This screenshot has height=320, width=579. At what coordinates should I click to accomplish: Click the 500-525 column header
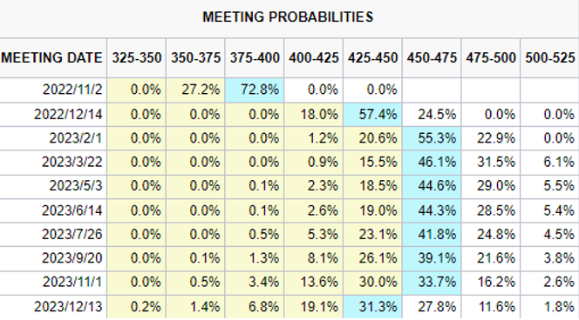pos(550,57)
